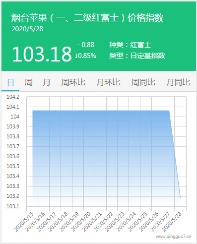The height and width of the screenshot is (244, 197).
Task: Click the y-axis label 103.9
Action: point(13,126)
